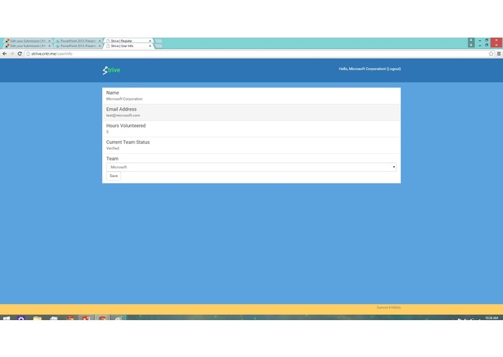Click the browser forward arrow
This screenshot has height=357, width=503.
pyautogui.click(x=12, y=53)
